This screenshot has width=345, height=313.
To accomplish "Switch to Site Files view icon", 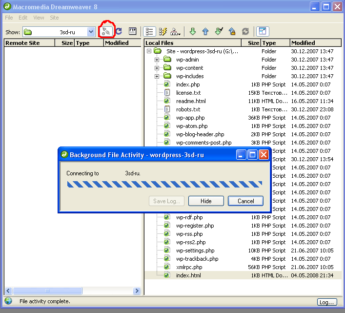I will click(149, 31).
